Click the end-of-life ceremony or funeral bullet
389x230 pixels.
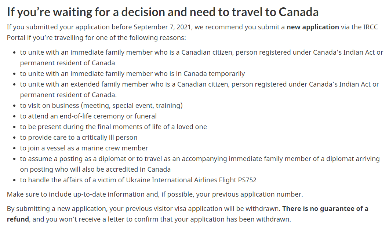(x=88, y=116)
